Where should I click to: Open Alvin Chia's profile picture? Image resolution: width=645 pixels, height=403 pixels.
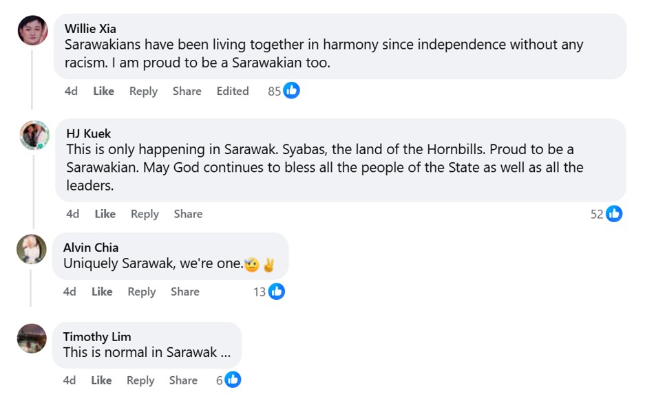click(x=32, y=249)
